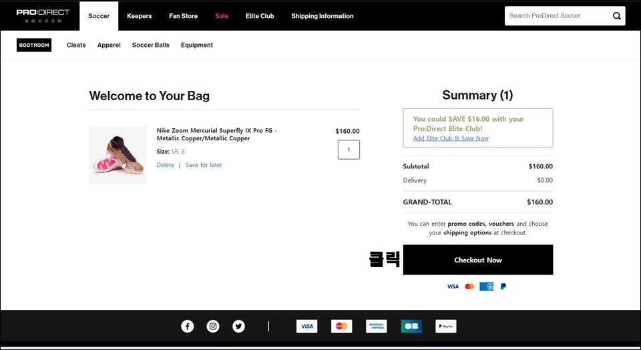Open the Twitter icon in footer
The width and height of the screenshot is (641, 350).
pos(238,326)
